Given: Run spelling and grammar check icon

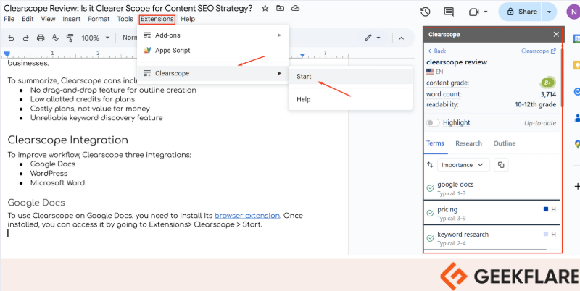Looking at the screenshot, I should (x=55, y=38).
